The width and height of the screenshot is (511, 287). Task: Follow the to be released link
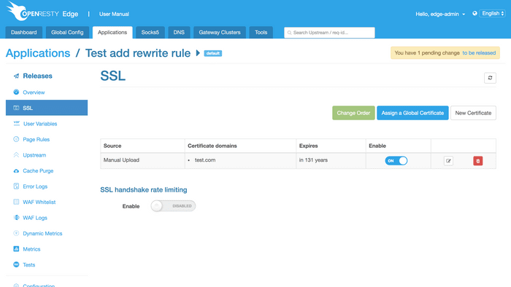(479, 52)
